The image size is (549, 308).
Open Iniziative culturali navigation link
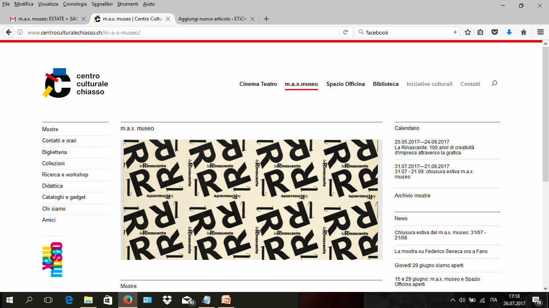(430, 84)
